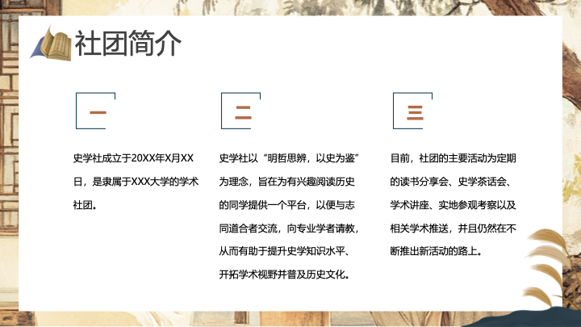Select the line 目前，社团的主要活动为定期

tap(454, 158)
